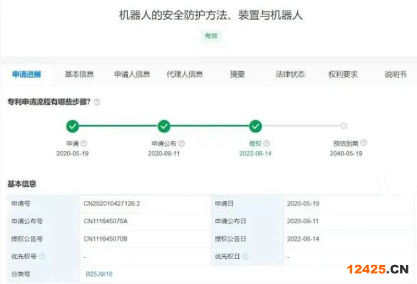The image size is (417, 284).
Task: Click help icon beside 优先权号 field
Action: click(42, 256)
